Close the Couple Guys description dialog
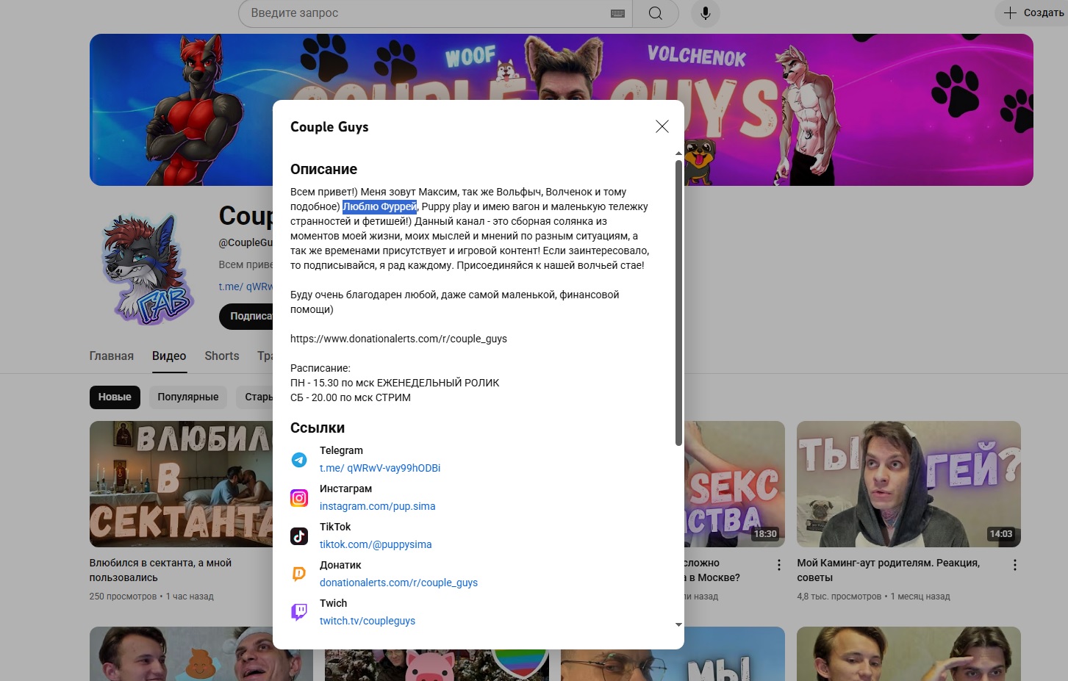The height and width of the screenshot is (681, 1068). click(x=662, y=126)
